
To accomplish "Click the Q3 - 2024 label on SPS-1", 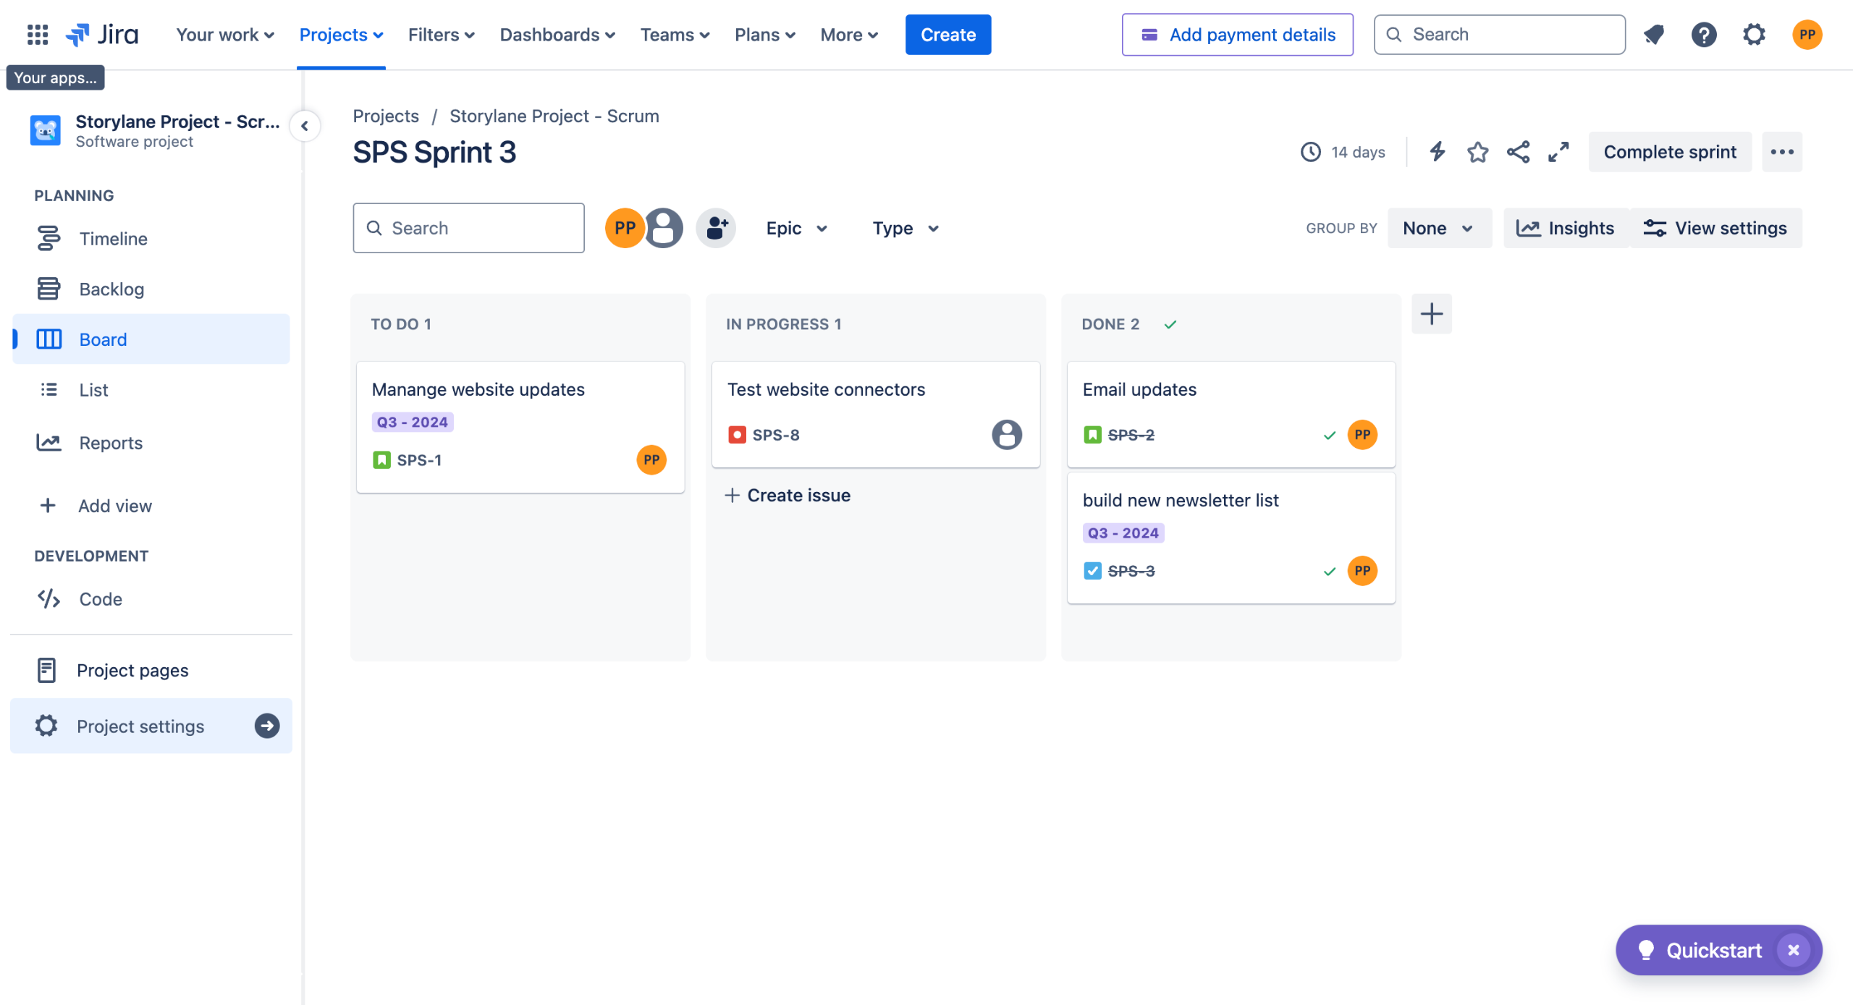I will [x=412, y=422].
